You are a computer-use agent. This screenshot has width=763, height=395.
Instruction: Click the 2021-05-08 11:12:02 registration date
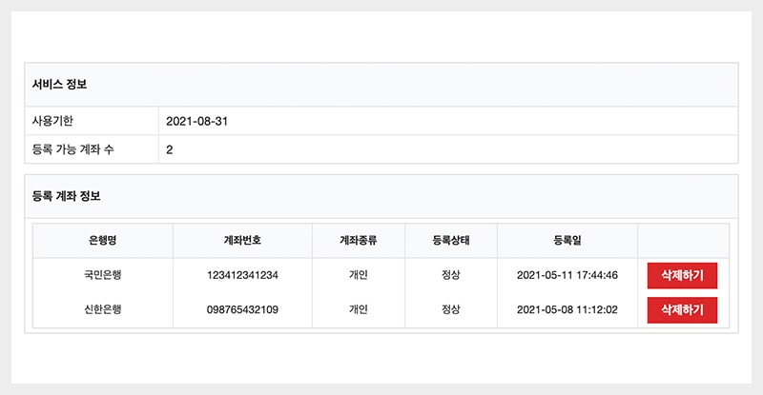[x=567, y=310]
